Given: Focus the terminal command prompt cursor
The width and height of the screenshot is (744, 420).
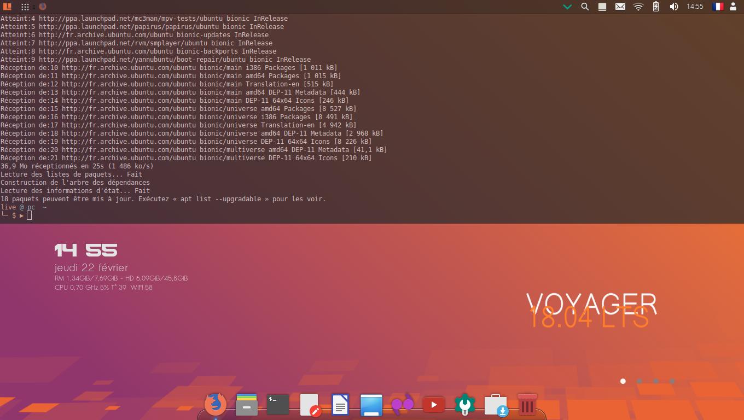Looking at the screenshot, I should pyautogui.click(x=30, y=215).
